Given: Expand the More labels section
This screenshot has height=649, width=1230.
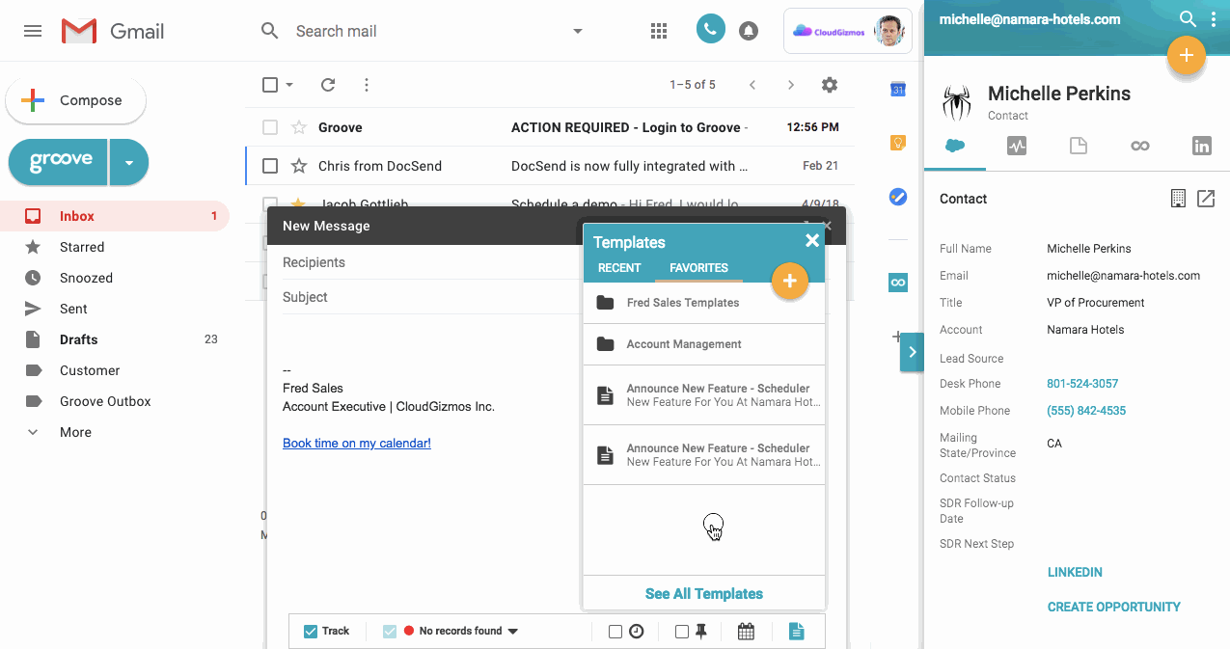Looking at the screenshot, I should 116,432.
